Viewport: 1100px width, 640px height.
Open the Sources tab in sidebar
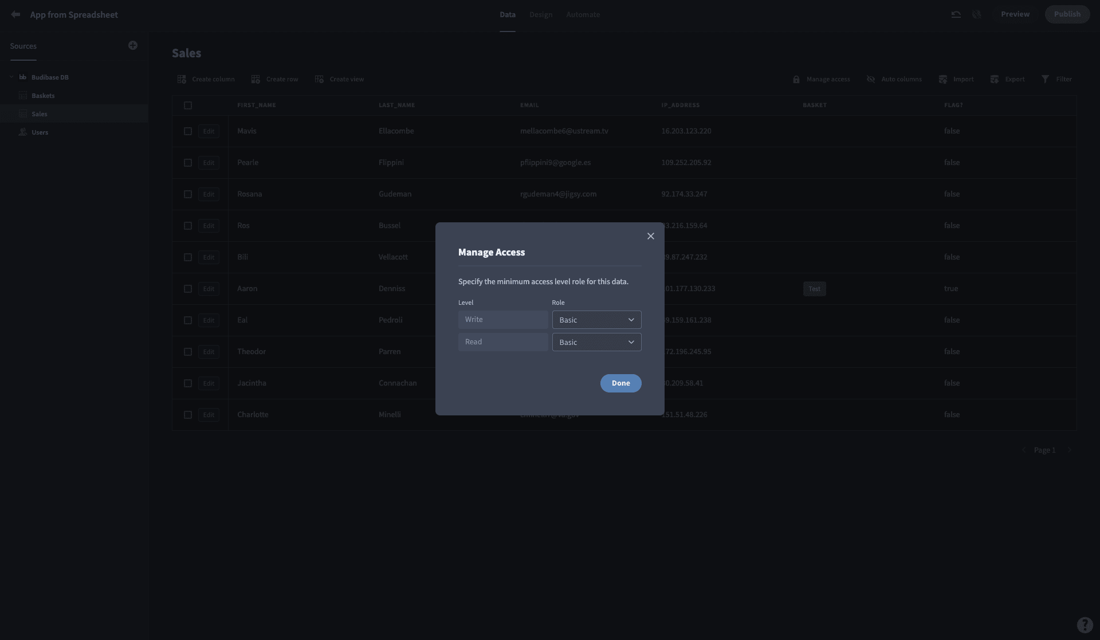point(23,46)
